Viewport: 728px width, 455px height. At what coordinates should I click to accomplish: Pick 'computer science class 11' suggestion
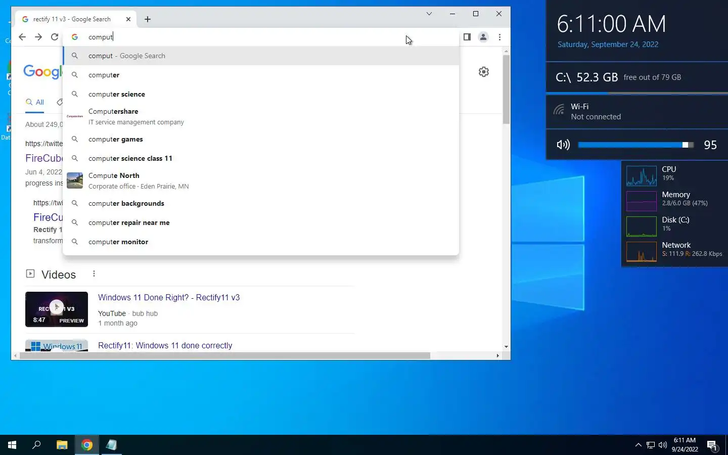[x=261, y=158]
